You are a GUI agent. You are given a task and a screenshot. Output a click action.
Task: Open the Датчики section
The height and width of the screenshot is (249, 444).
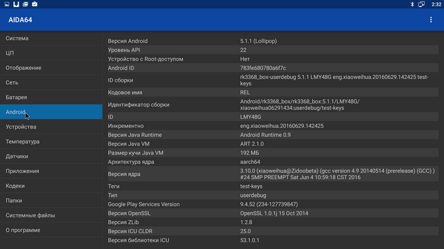click(x=51, y=156)
